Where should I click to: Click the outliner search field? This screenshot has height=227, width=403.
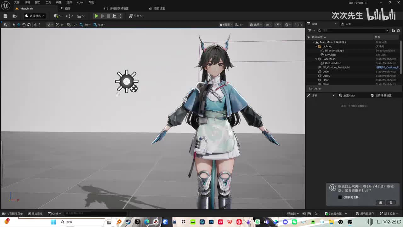pos(353,31)
